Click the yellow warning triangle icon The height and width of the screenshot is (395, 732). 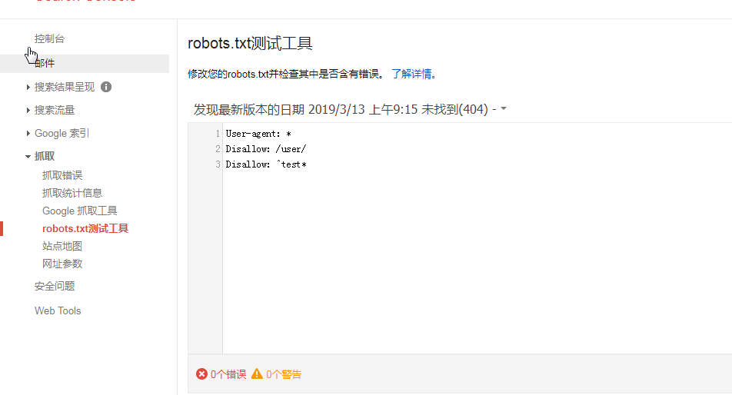pos(257,373)
